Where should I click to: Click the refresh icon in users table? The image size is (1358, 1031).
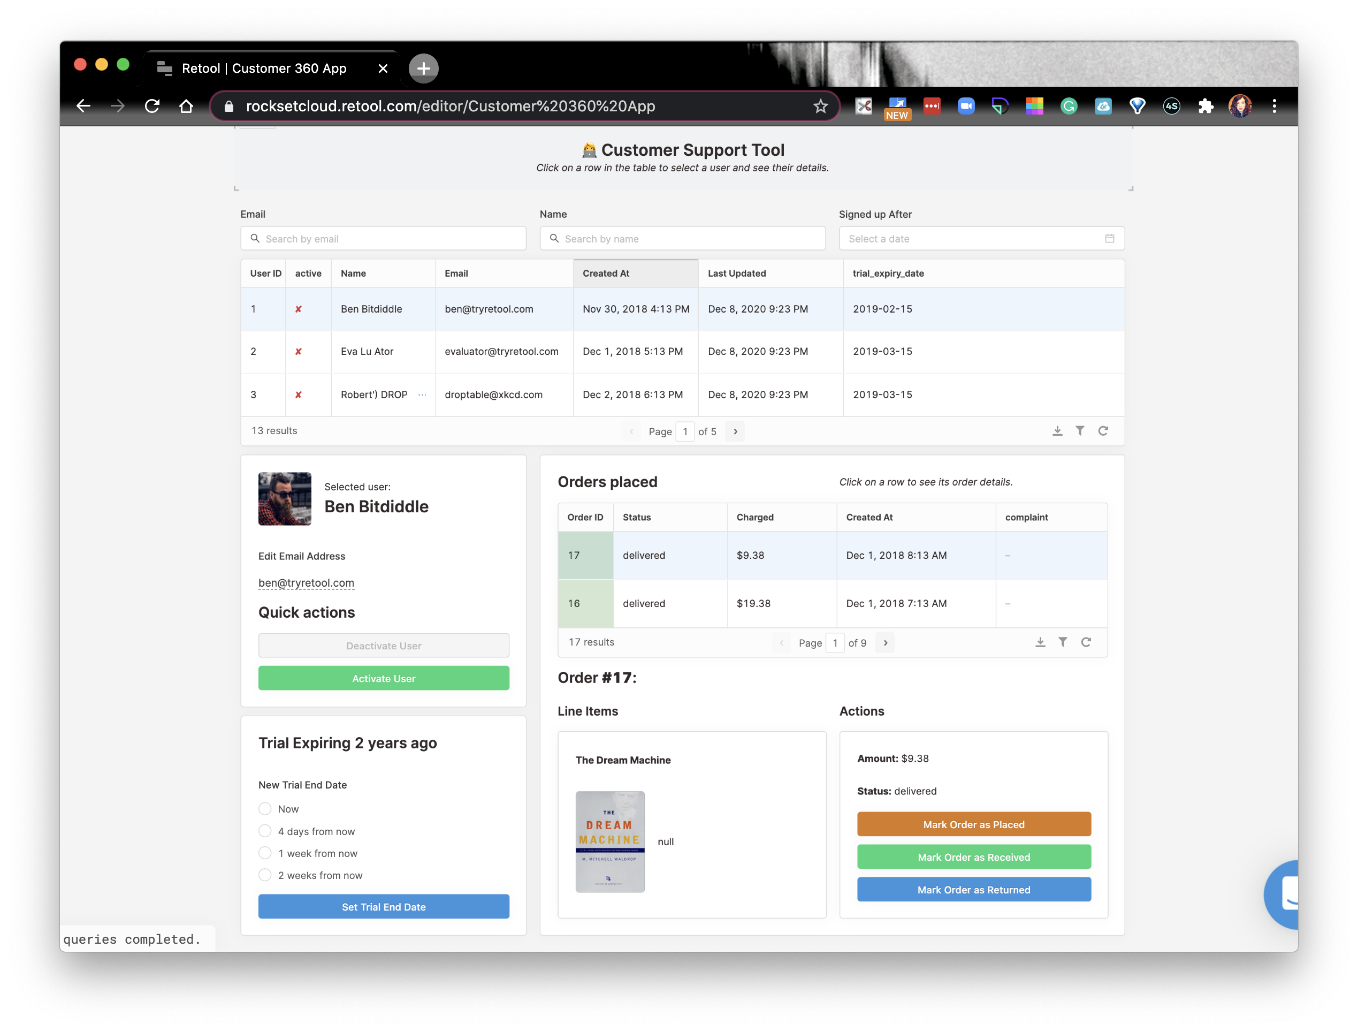tap(1104, 431)
